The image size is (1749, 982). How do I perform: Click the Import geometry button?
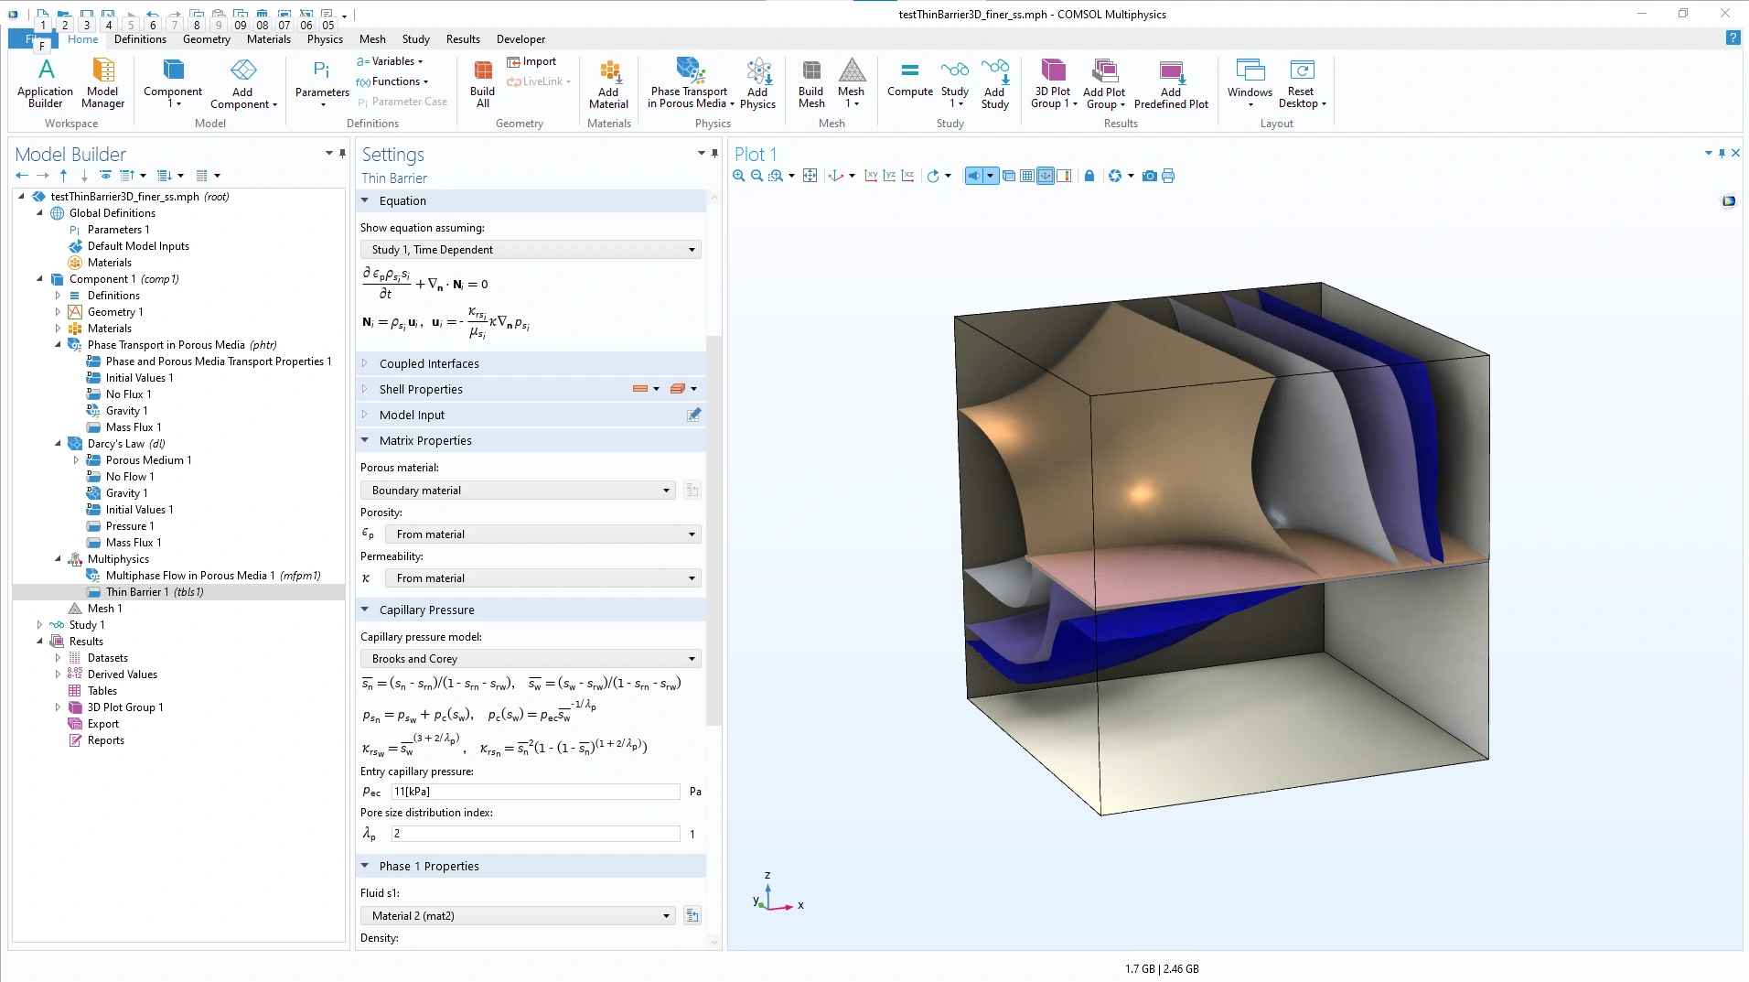pyautogui.click(x=531, y=61)
